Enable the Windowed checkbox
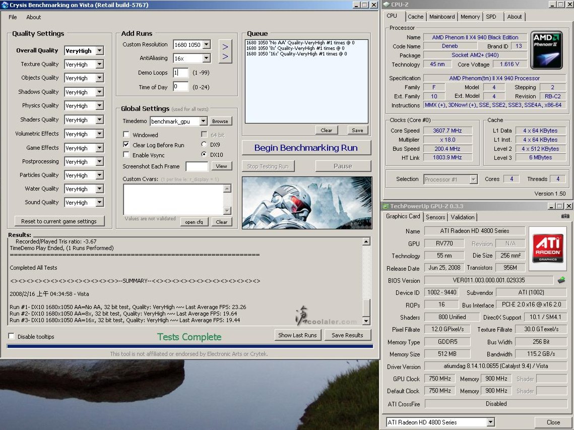Viewport: 574px width, 430px height. tap(126, 135)
